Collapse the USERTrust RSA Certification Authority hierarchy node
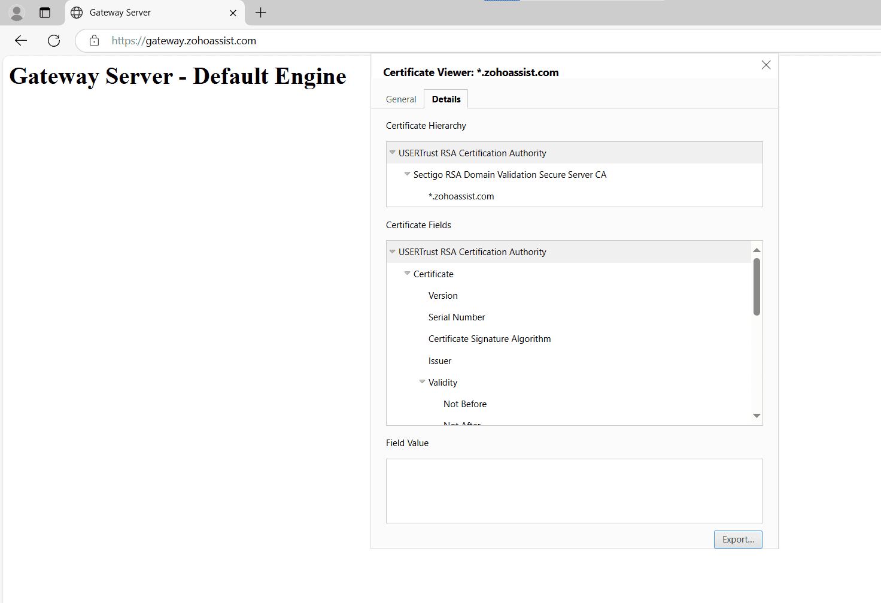This screenshot has width=881, height=603. 392,152
